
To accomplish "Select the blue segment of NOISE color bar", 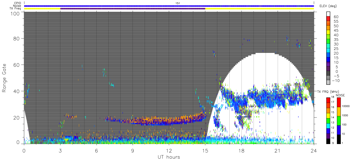I will 339,130.
